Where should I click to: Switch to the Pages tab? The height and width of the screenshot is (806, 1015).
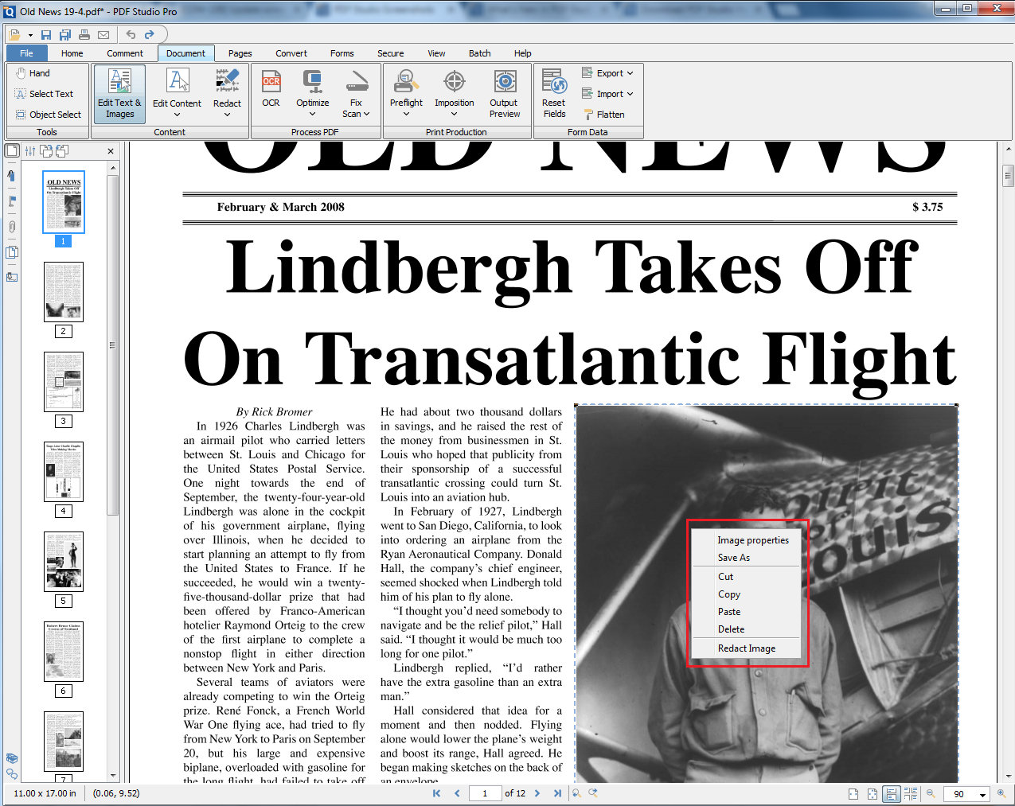pos(240,53)
